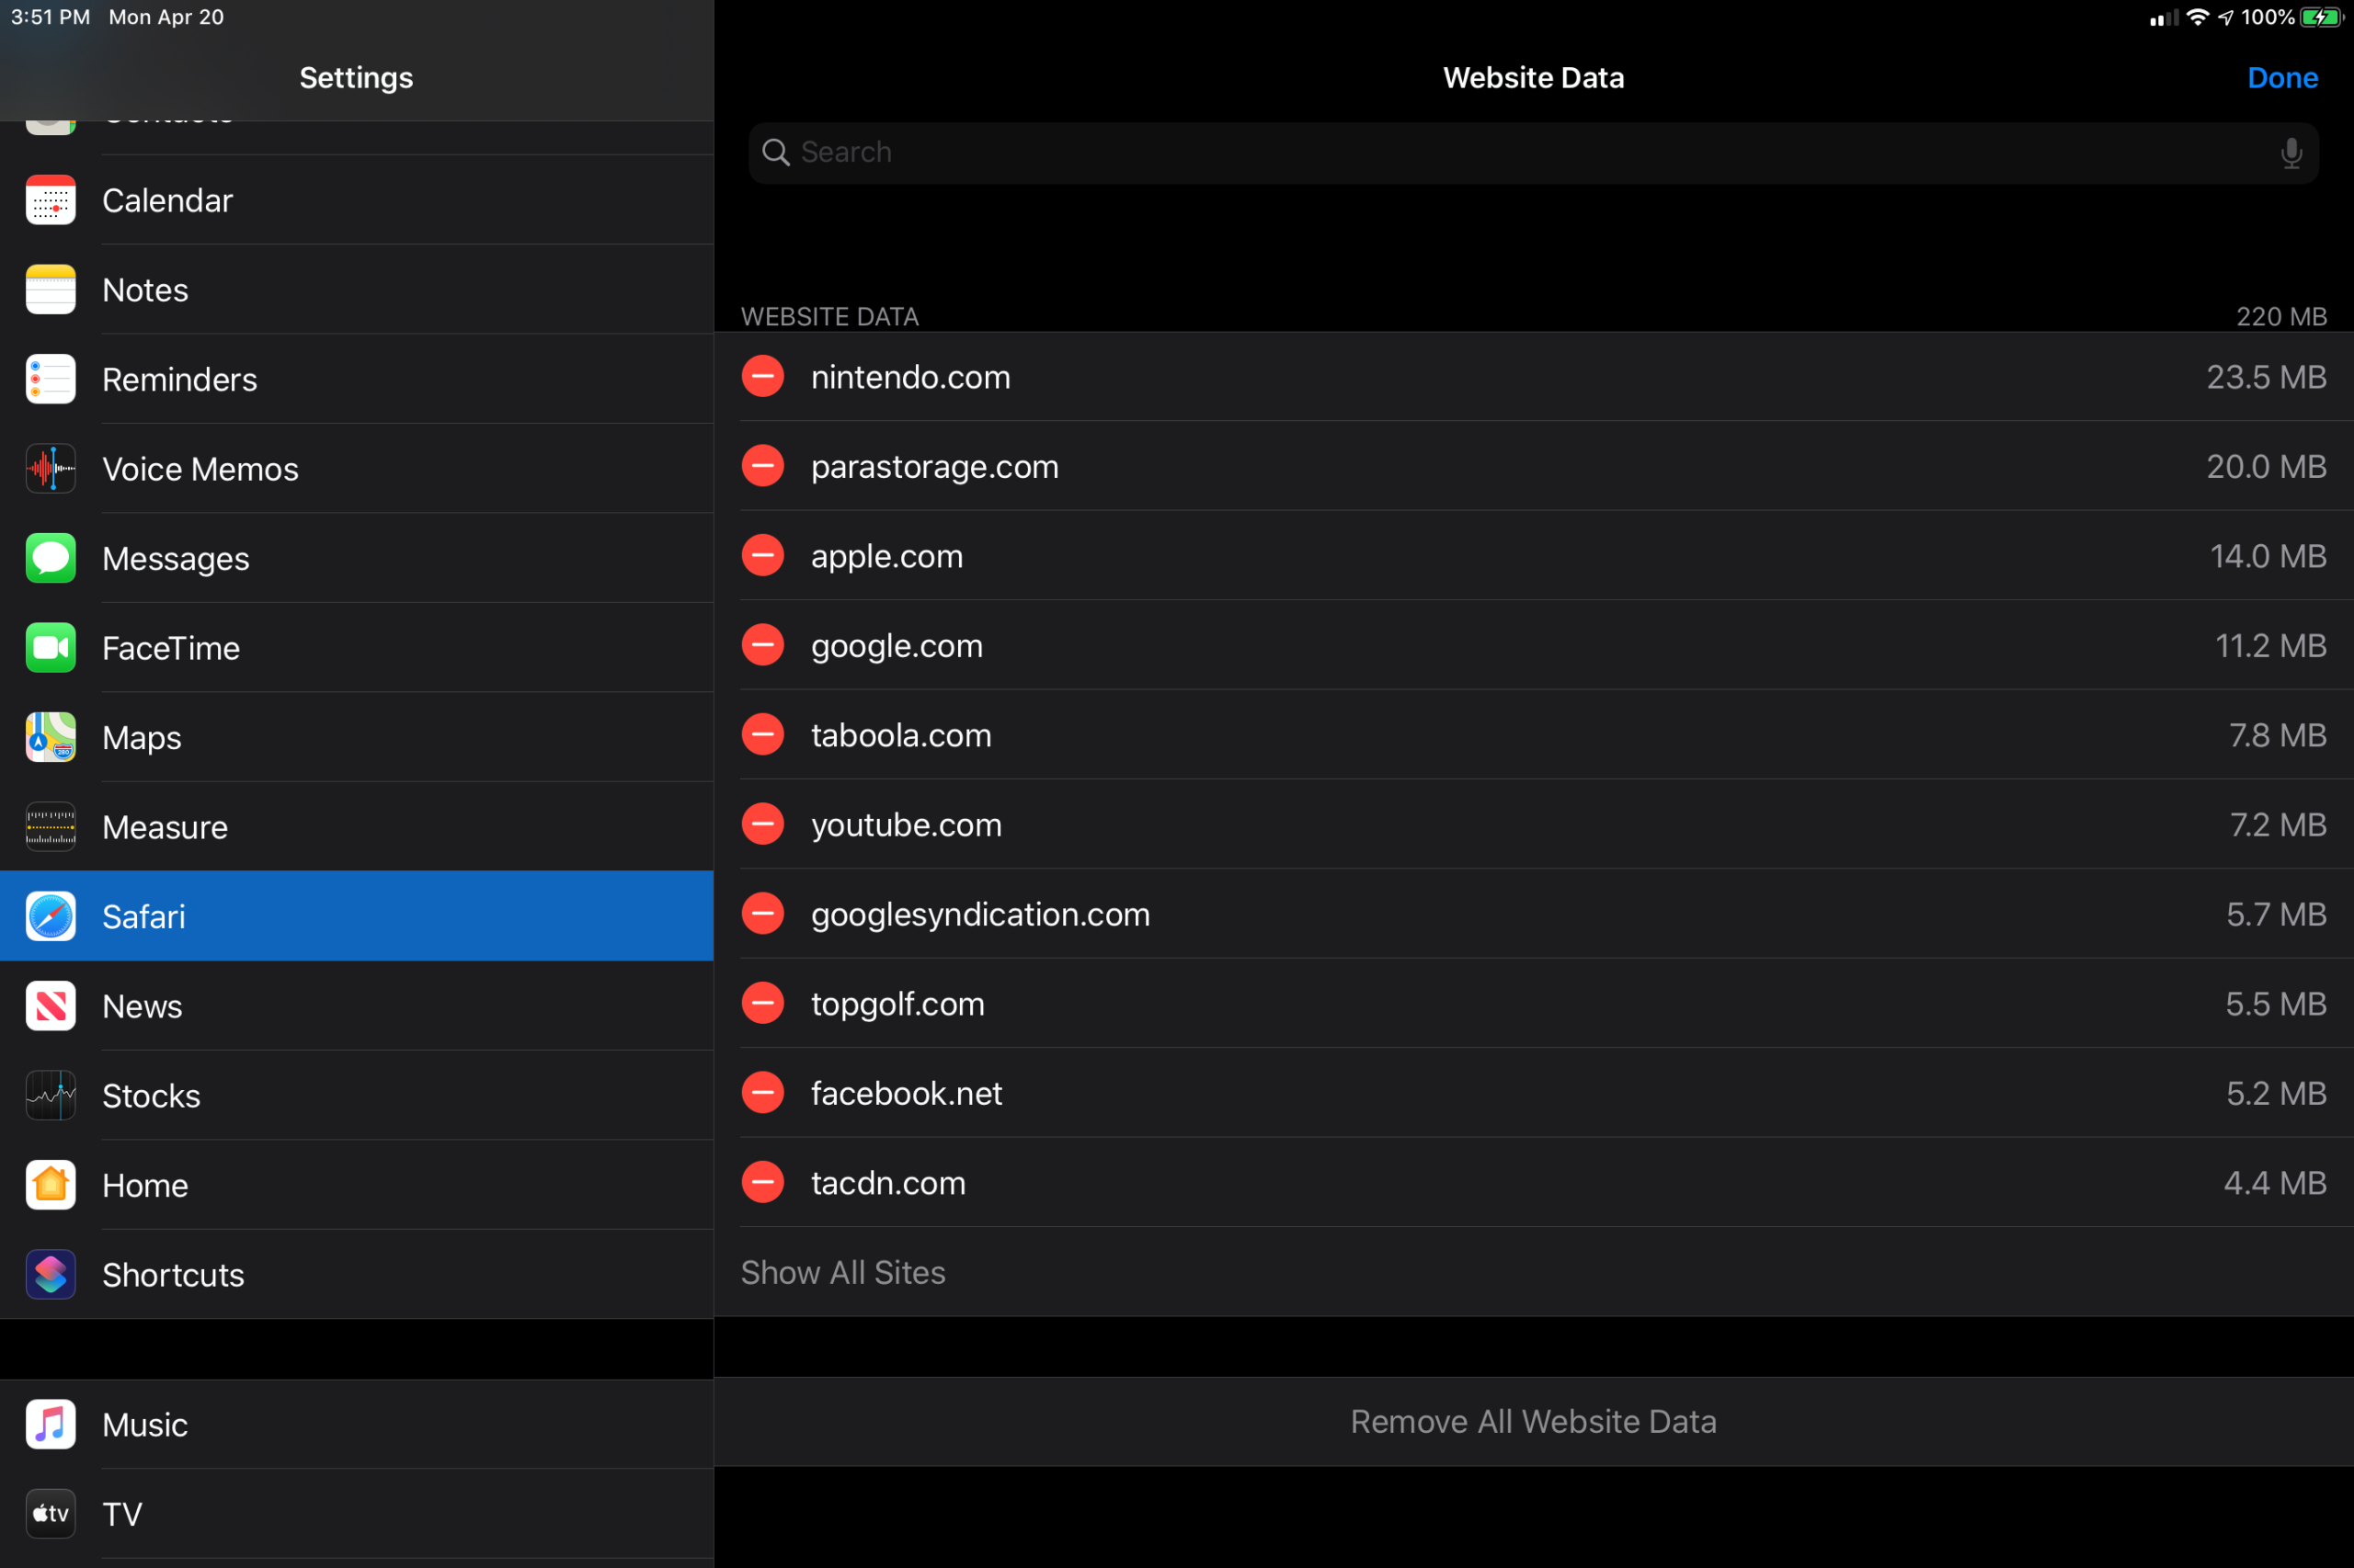The image size is (2354, 1568).
Task: Tap the FaceTime app icon
Action: 47,647
